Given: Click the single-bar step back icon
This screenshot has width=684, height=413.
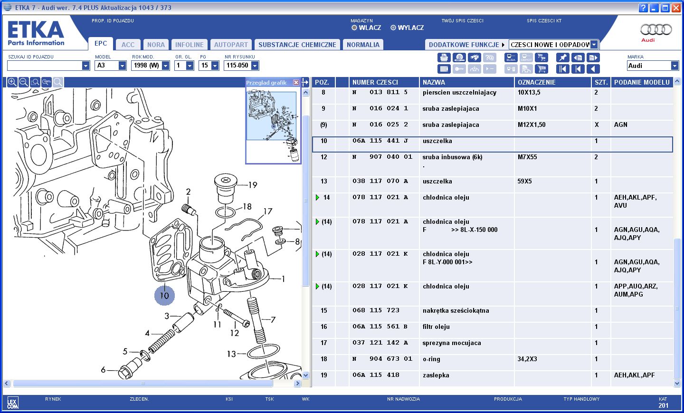Looking at the screenshot, I should click(x=578, y=69).
